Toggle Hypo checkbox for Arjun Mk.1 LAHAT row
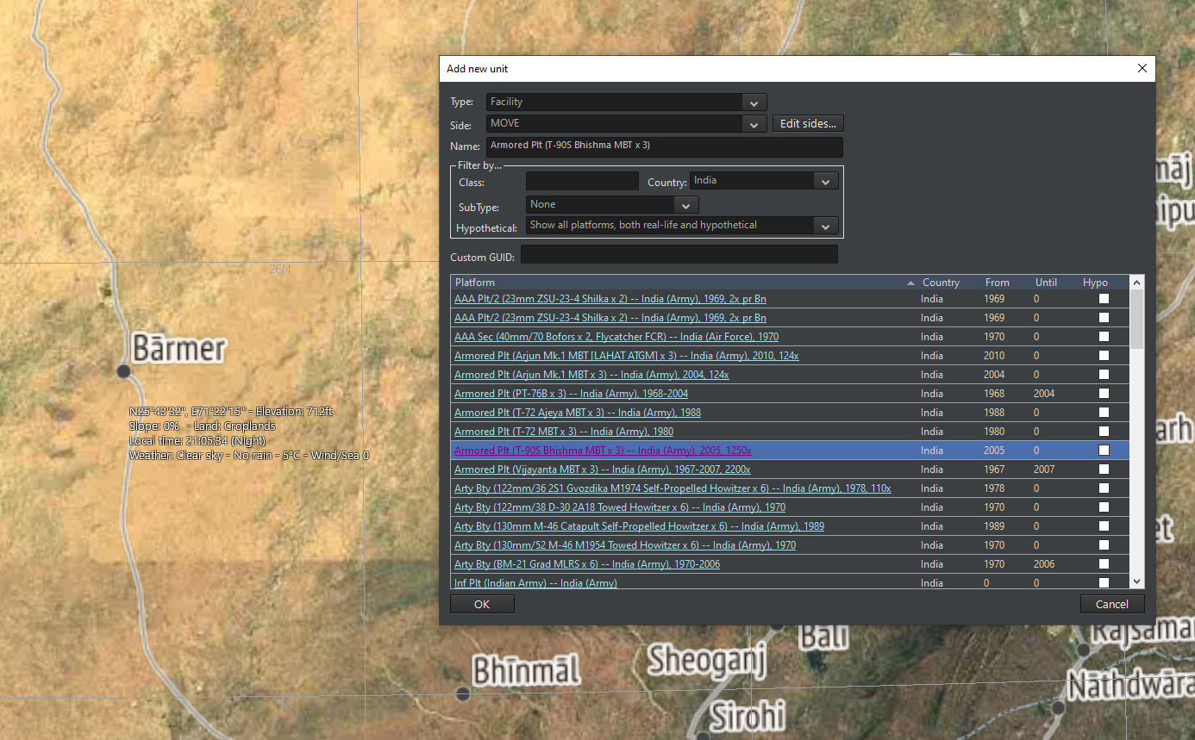Image resolution: width=1195 pixels, height=740 pixels. tap(1104, 356)
